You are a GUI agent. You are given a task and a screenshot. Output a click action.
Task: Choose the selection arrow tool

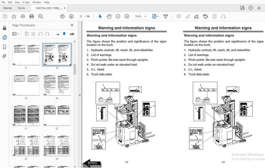coord(100,17)
